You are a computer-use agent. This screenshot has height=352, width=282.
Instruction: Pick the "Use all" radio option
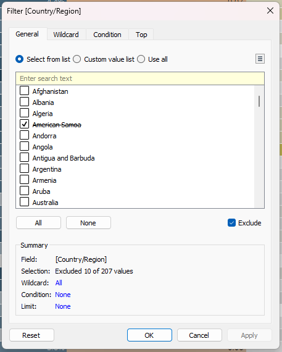[141, 59]
